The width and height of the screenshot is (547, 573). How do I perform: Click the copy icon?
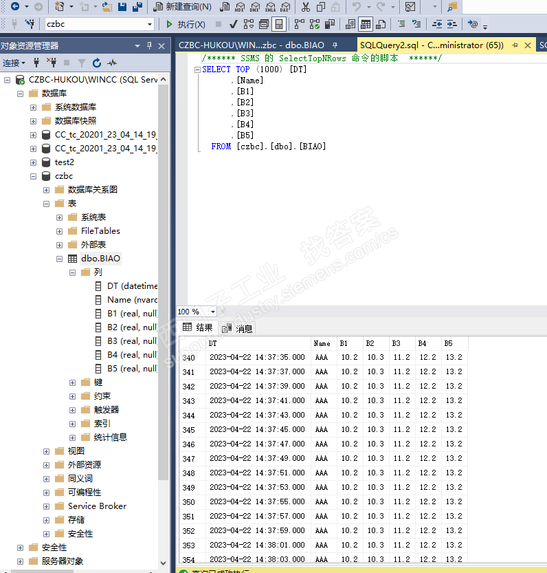[x=321, y=7]
